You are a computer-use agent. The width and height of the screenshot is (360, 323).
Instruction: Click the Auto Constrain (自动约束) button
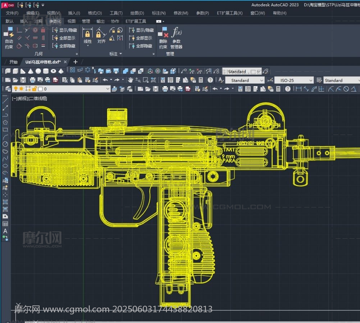click(x=9, y=38)
